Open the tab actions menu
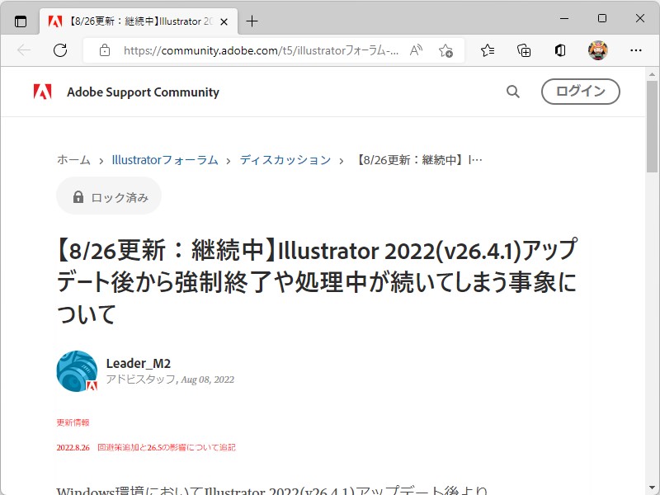 coord(20,21)
